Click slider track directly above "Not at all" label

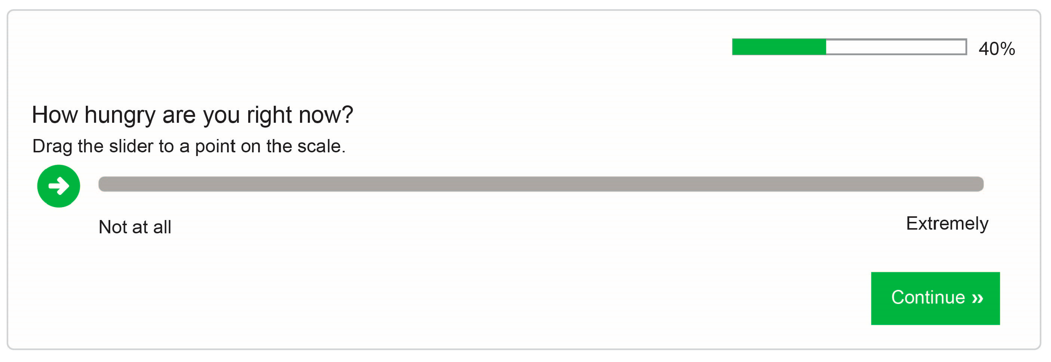[x=135, y=184]
